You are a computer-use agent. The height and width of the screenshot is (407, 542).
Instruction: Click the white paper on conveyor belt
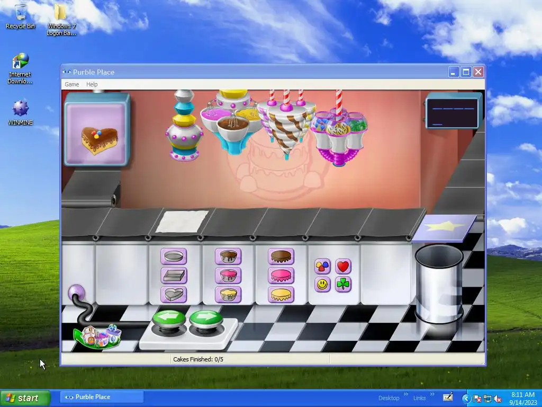point(182,222)
